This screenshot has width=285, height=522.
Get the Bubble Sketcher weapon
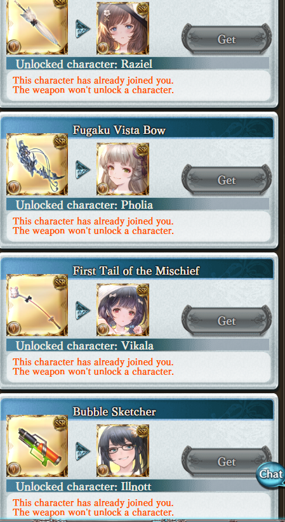pyautogui.click(x=227, y=461)
